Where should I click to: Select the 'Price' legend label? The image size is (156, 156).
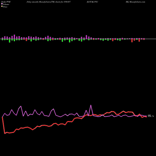(x=5, y=7)
